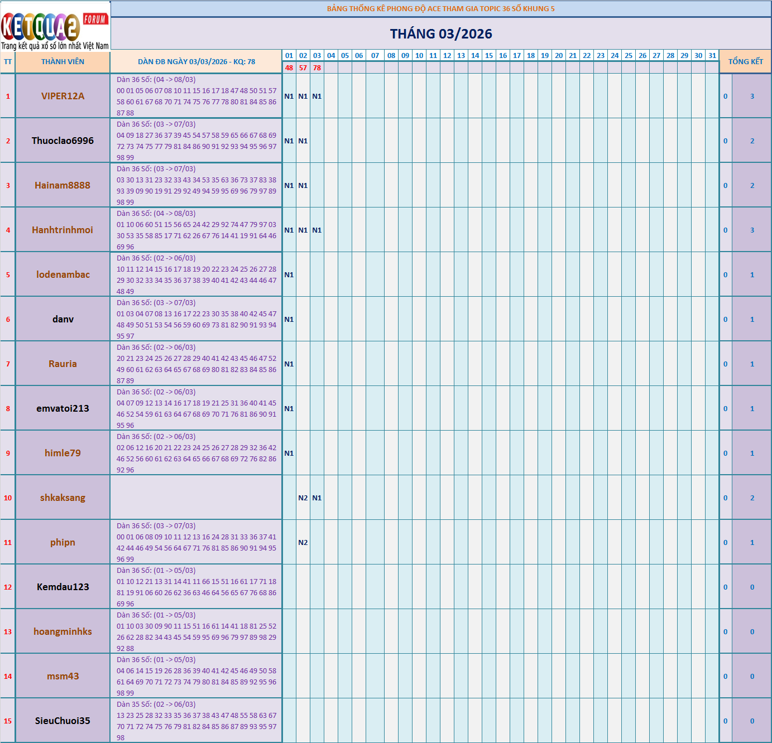The height and width of the screenshot is (743, 772).
Task: Open the danv member entry
Action: click(x=63, y=319)
